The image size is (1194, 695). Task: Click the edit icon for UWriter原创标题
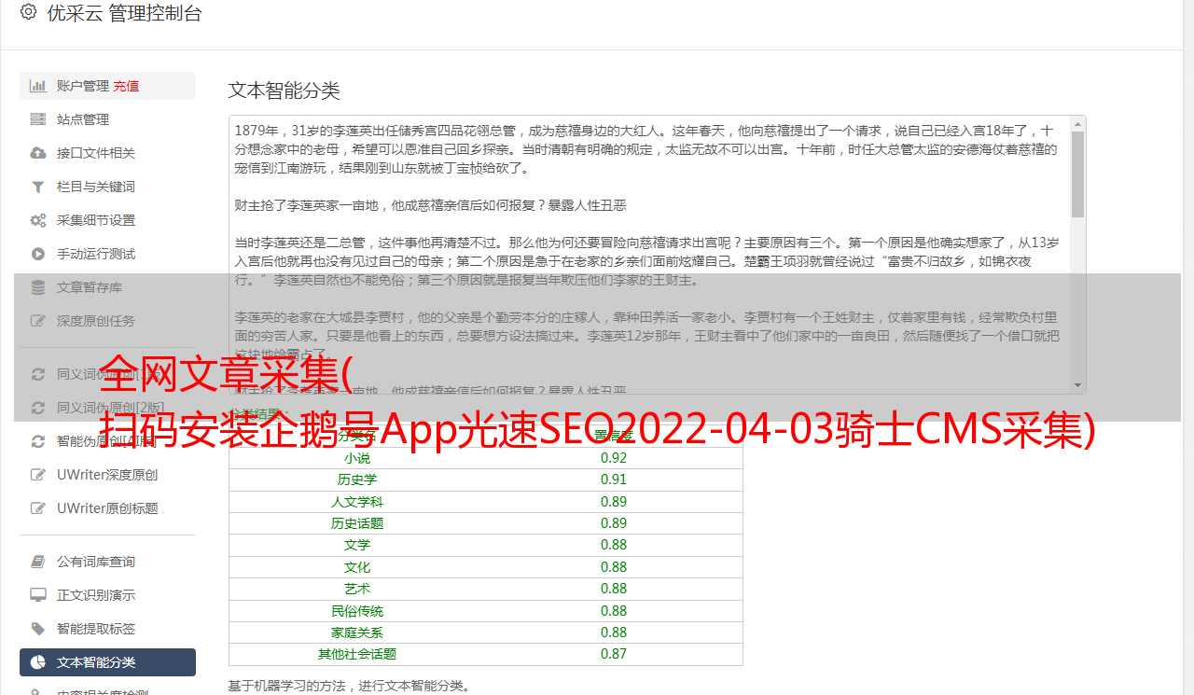38,508
